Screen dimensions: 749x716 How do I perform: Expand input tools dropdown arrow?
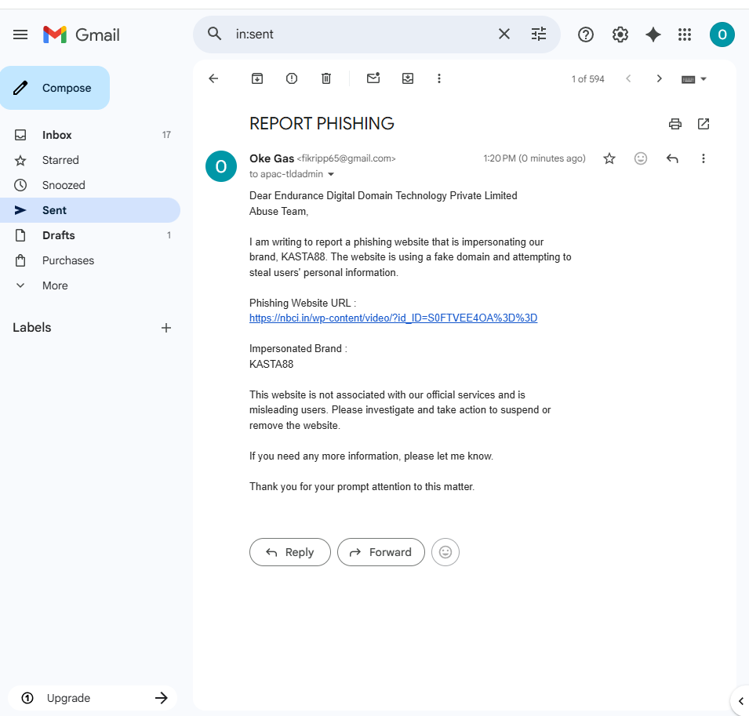pyautogui.click(x=704, y=79)
